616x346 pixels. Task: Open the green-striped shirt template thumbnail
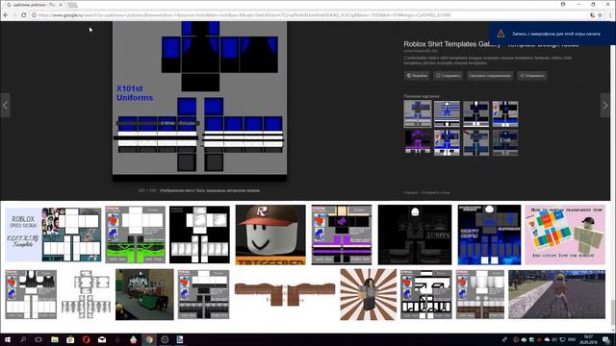click(x=135, y=235)
